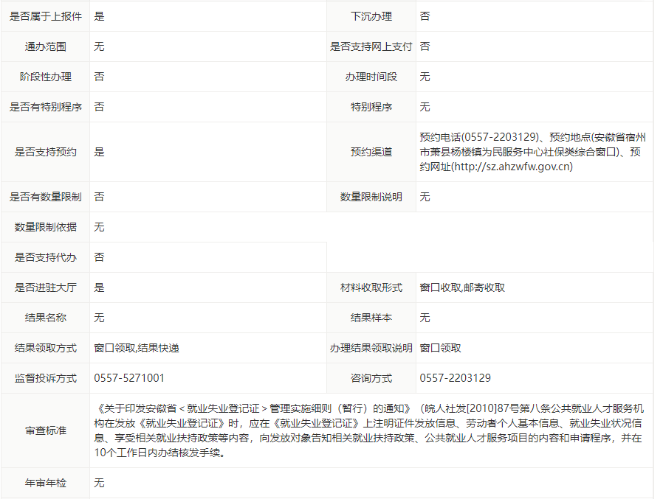Click the 办理时间段 label cell
Viewport: 663px width, 499px height.
[x=371, y=77]
